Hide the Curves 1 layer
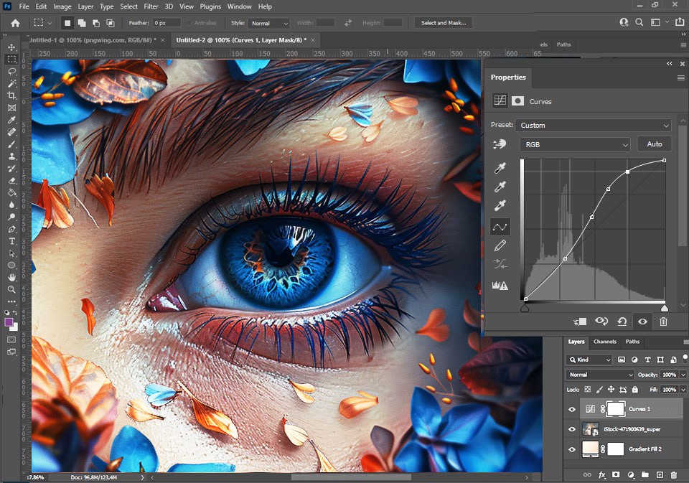The image size is (689, 483). coord(572,409)
